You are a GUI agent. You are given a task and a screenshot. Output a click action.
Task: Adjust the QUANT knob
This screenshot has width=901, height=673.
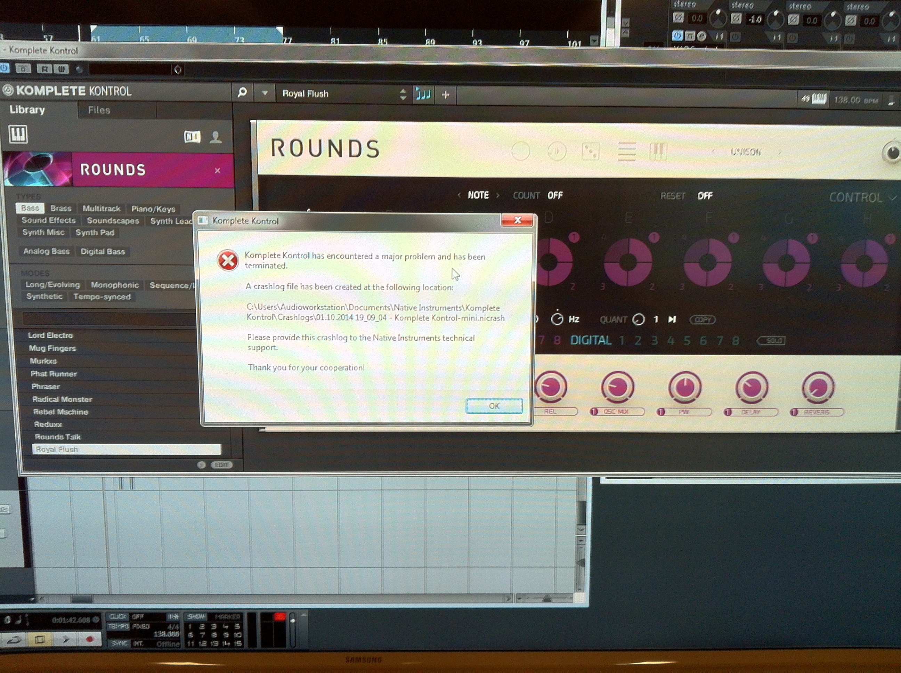638,319
